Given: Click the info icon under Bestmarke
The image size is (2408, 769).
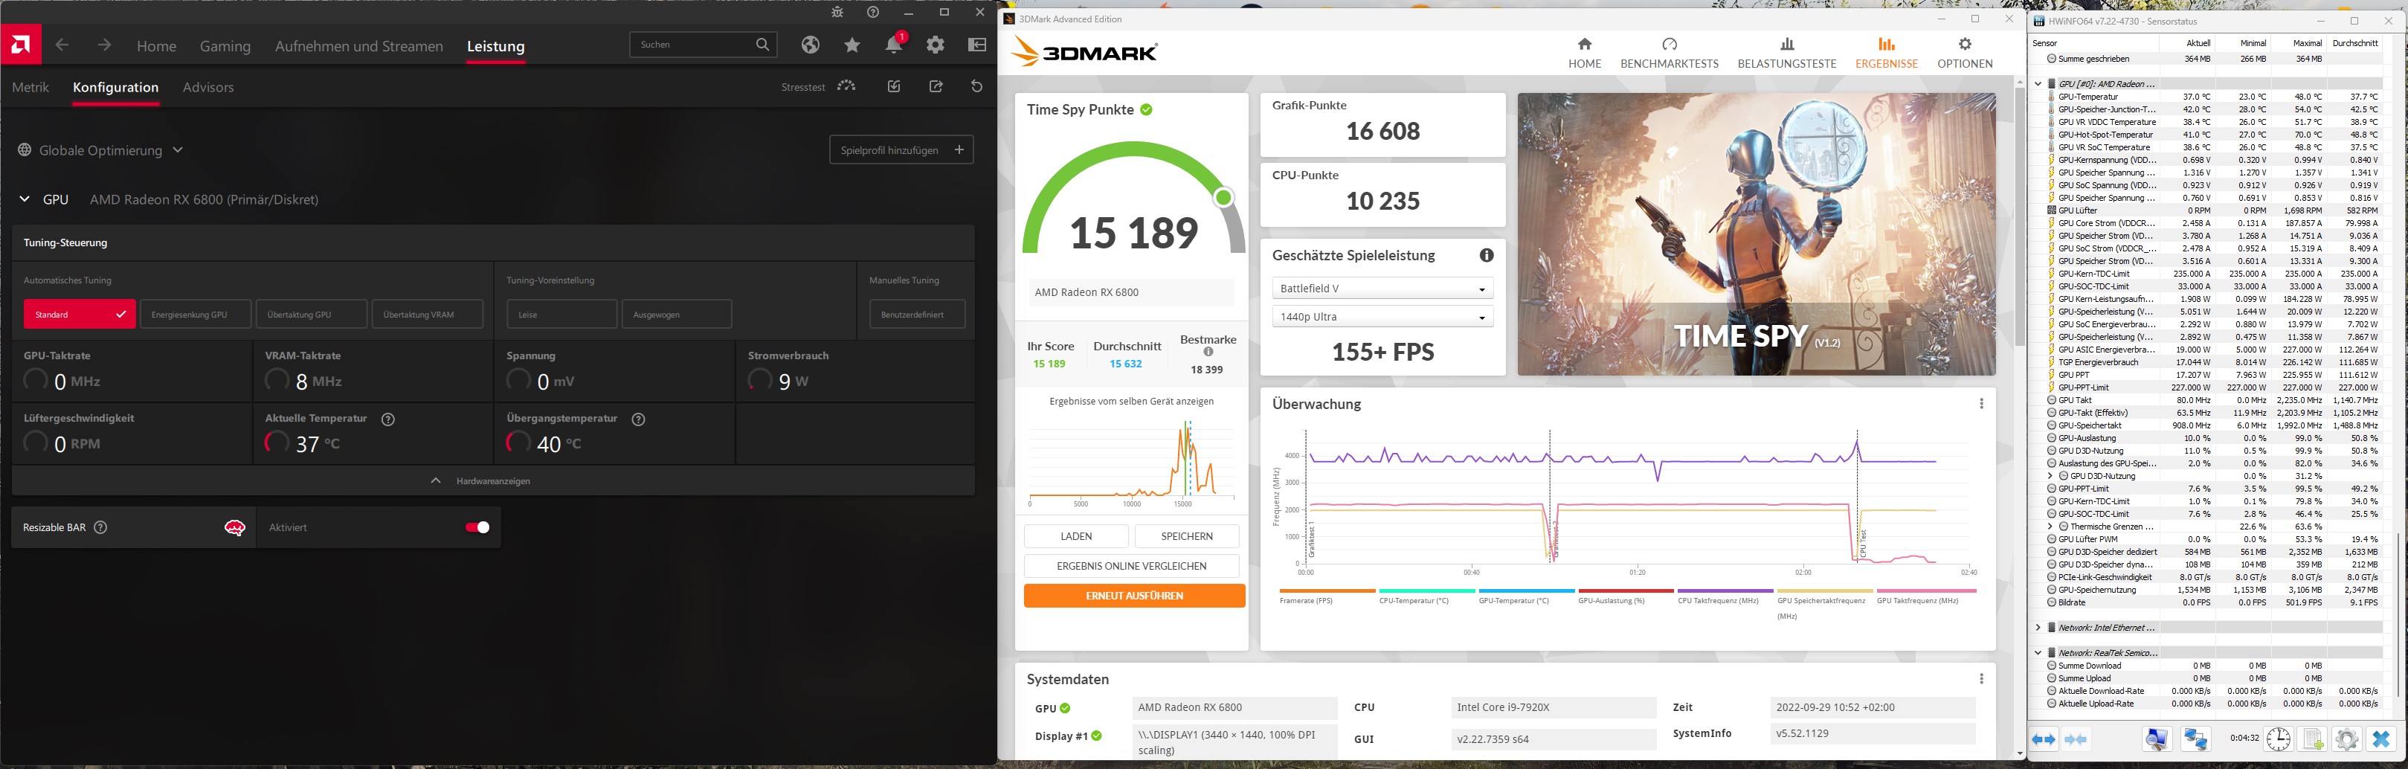Looking at the screenshot, I should [x=1208, y=353].
